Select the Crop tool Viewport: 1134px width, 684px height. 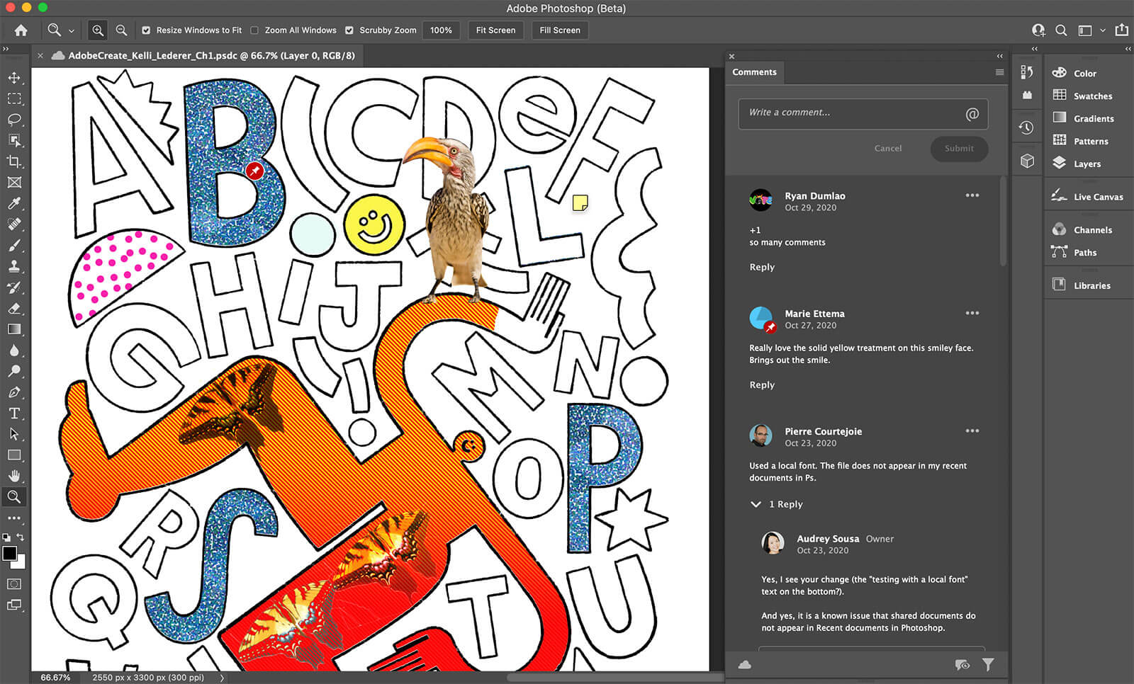click(14, 161)
